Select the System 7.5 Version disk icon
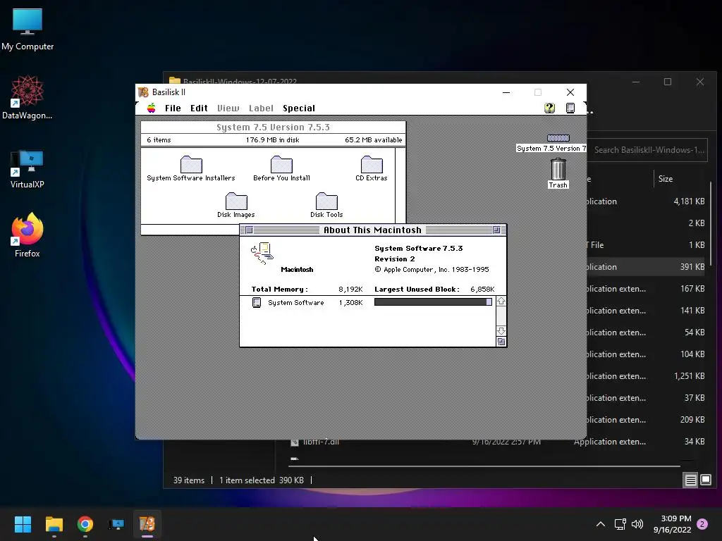Viewport: 722px width, 541px height. [x=558, y=138]
